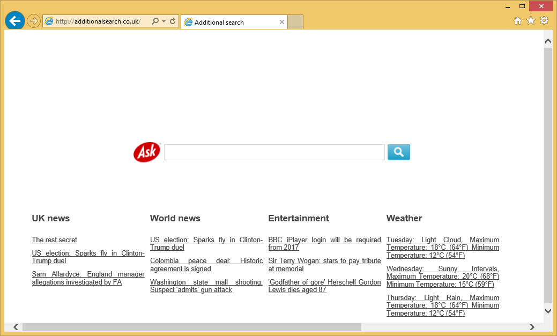Click the Forward navigation arrow
Image resolution: width=557 pixels, height=336 pixels.
34,21
